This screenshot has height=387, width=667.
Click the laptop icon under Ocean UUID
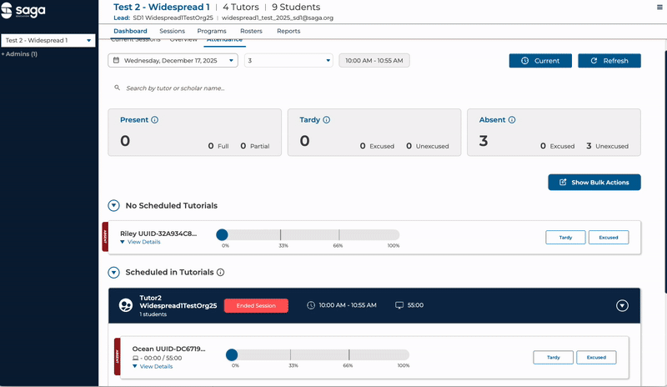(x=135, y=359)
